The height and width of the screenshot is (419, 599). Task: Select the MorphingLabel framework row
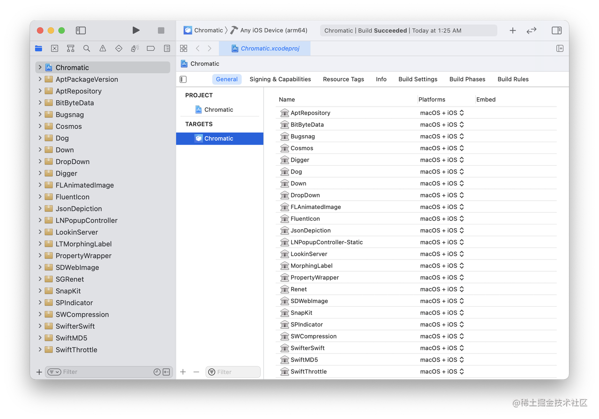pos(416,266)
